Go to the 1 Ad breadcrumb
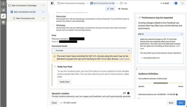 123,3
